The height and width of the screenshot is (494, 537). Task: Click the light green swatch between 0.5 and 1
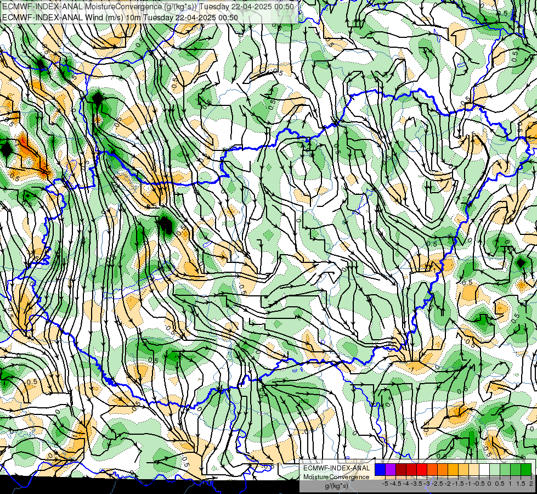[505, 470]
